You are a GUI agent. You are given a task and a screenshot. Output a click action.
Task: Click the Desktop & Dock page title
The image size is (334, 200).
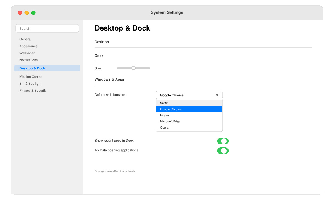tap(122, 28)
